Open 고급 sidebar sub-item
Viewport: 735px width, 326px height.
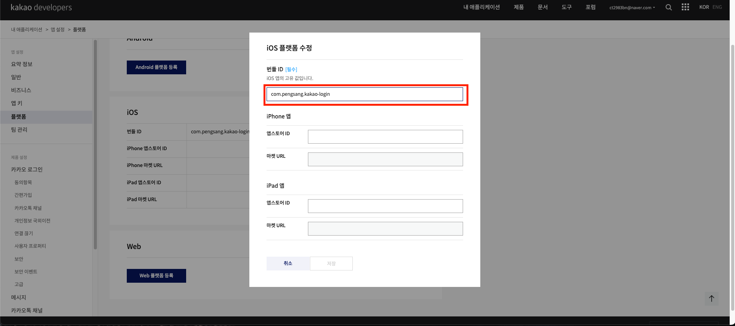(x=19, y=284)
